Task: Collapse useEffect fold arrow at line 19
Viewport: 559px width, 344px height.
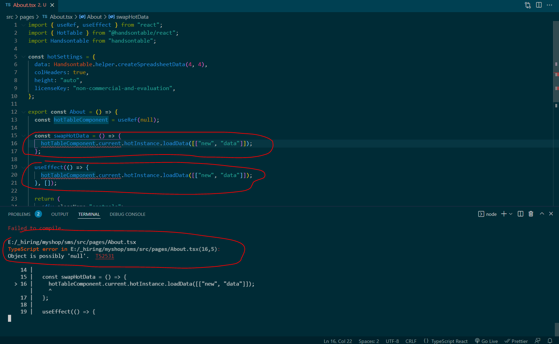Action: pyautogui.click(x=24, y=167)
